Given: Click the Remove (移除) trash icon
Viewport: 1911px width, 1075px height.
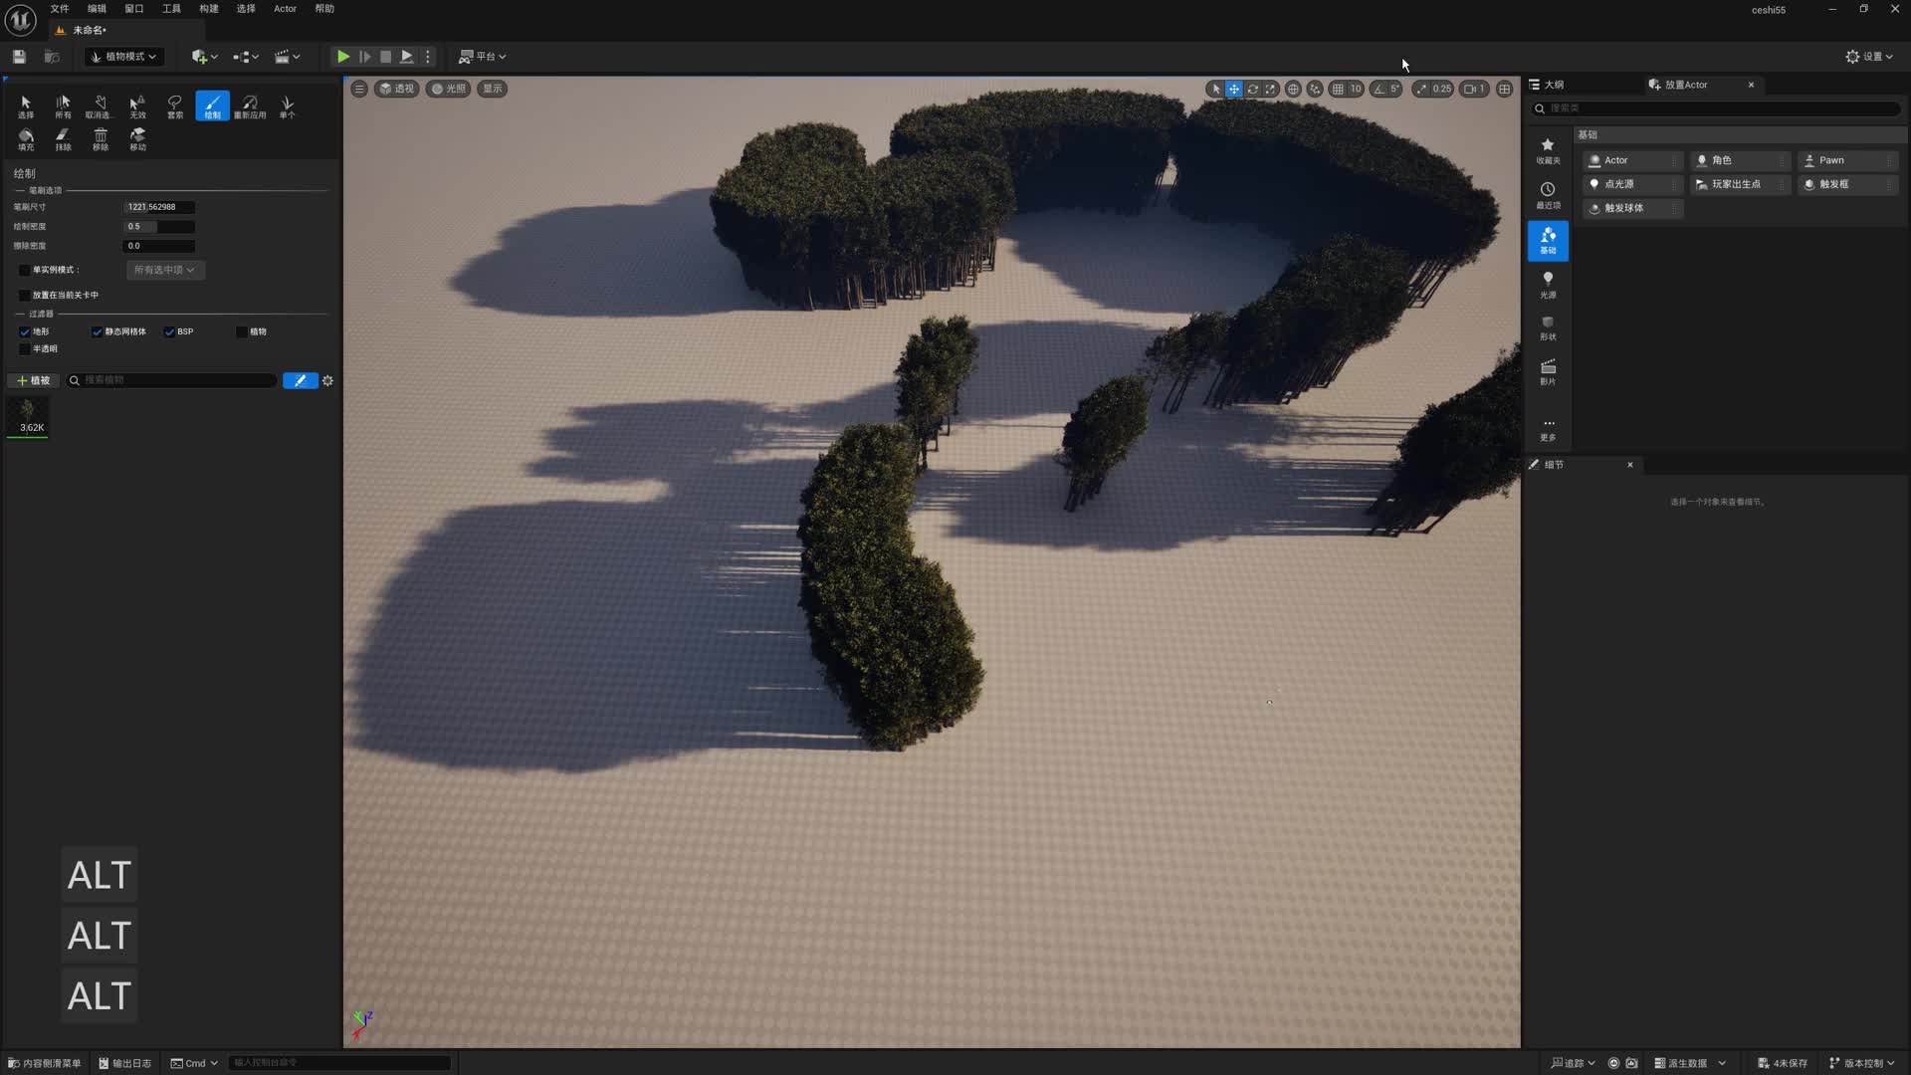Looking at the screenshot, I should tap(101, 138).
